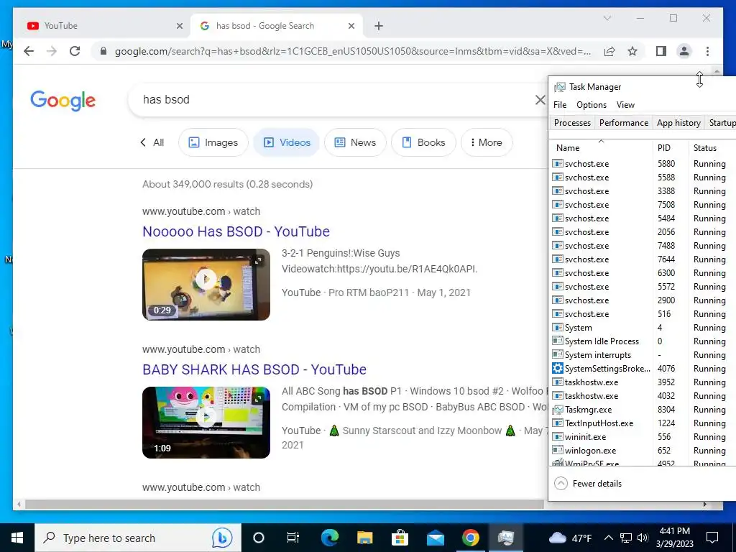The image size is (736, 552).
Task: Open Nooooo Has BSOD - YouTube result
Action: point(236,231)
